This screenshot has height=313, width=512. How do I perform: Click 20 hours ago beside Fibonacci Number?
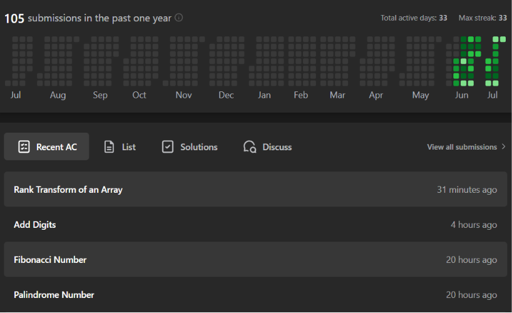coord(471,260)
